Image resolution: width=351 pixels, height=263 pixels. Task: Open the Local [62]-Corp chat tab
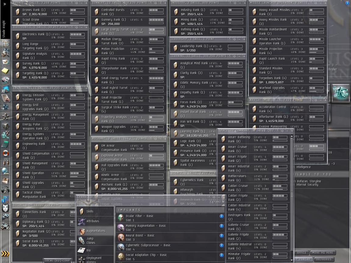pos(58,260)
